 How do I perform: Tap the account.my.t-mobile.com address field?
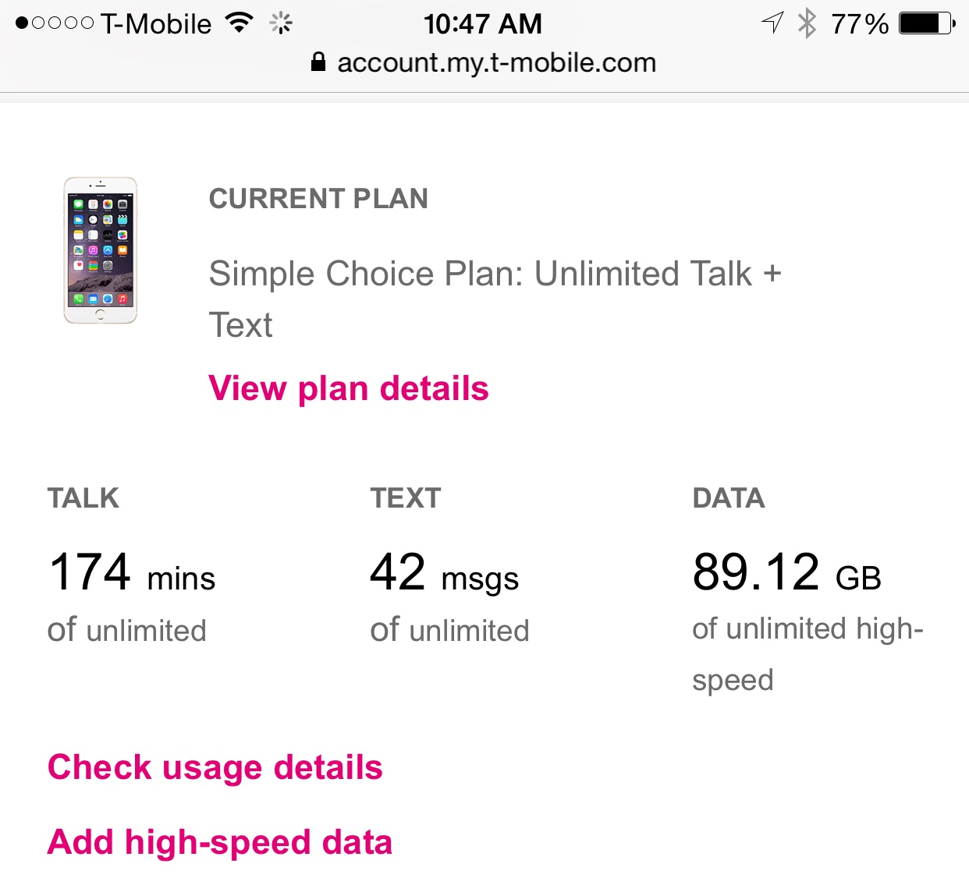pos(484,62)
